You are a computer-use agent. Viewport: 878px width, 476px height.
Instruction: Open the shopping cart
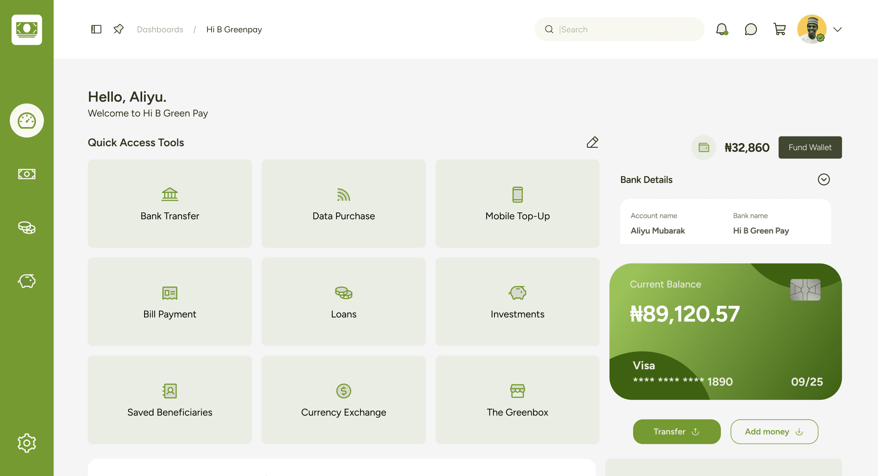point(780,29)
